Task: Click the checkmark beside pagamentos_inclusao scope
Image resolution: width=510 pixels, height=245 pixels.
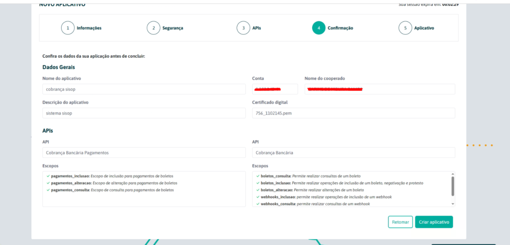Action: point(48,176)
